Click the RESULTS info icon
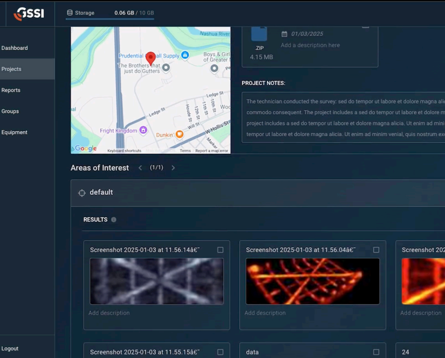The height and width of the screenshot is (358, 445). [x=114, y=220]
